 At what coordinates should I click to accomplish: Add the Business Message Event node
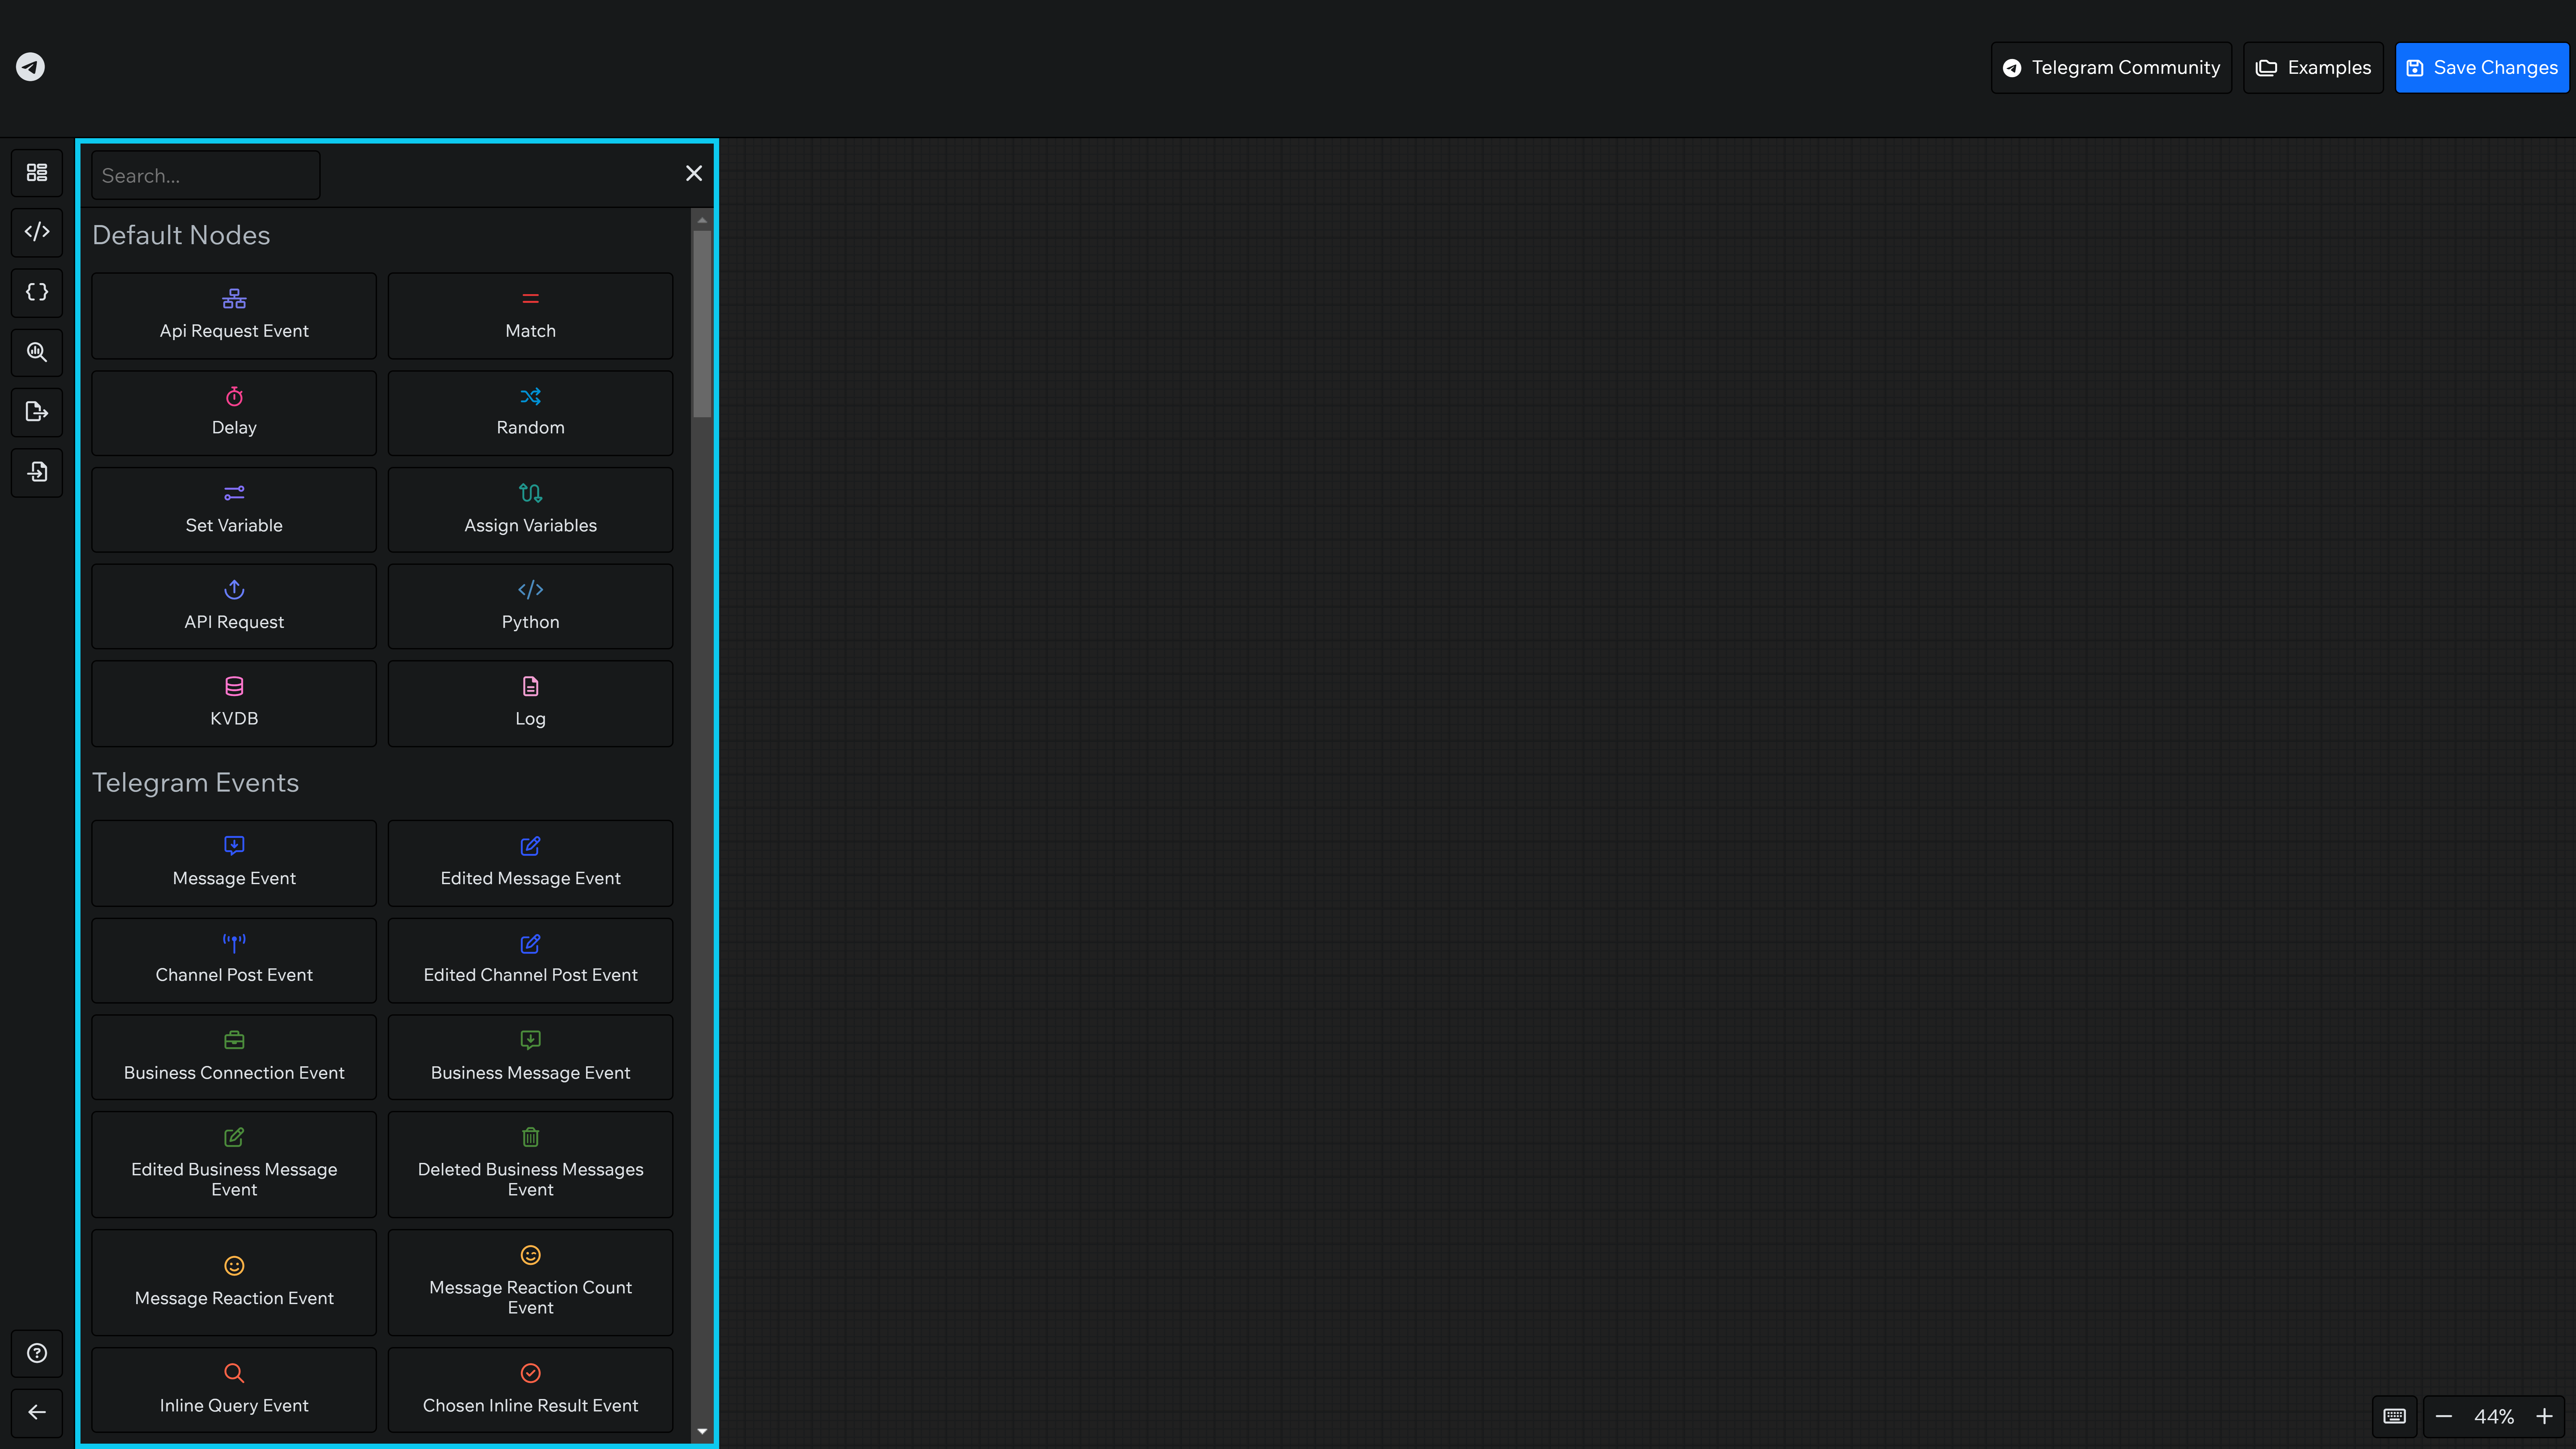coord(530,1057)
